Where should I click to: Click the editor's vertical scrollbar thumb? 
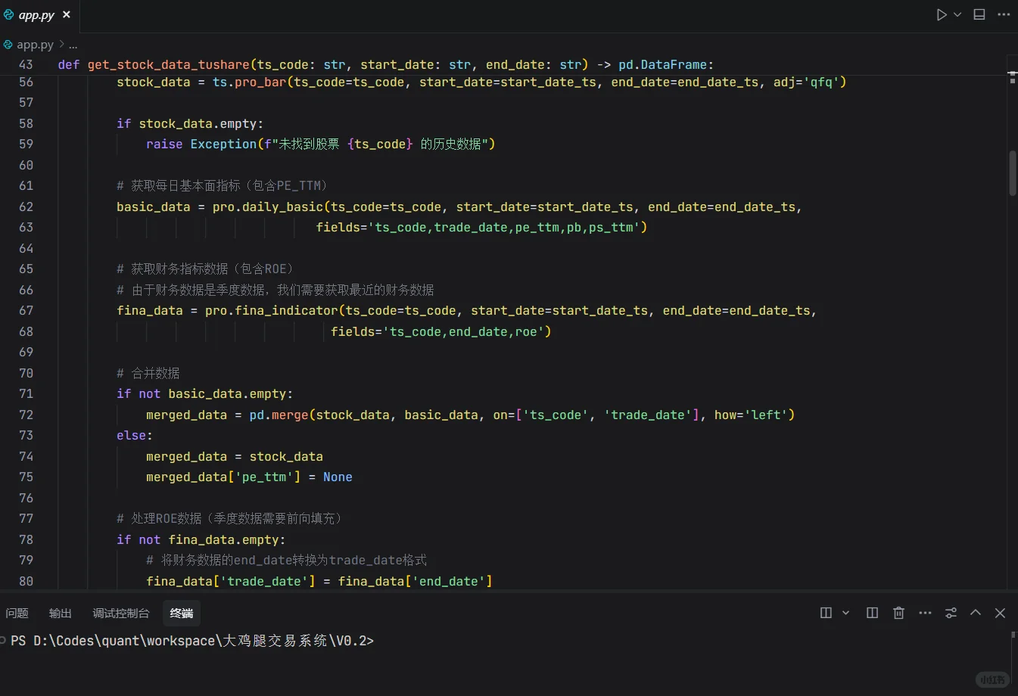[x=1013, y=174]
